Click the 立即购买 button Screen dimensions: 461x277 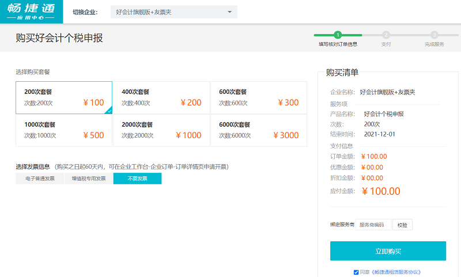[388, 251]
